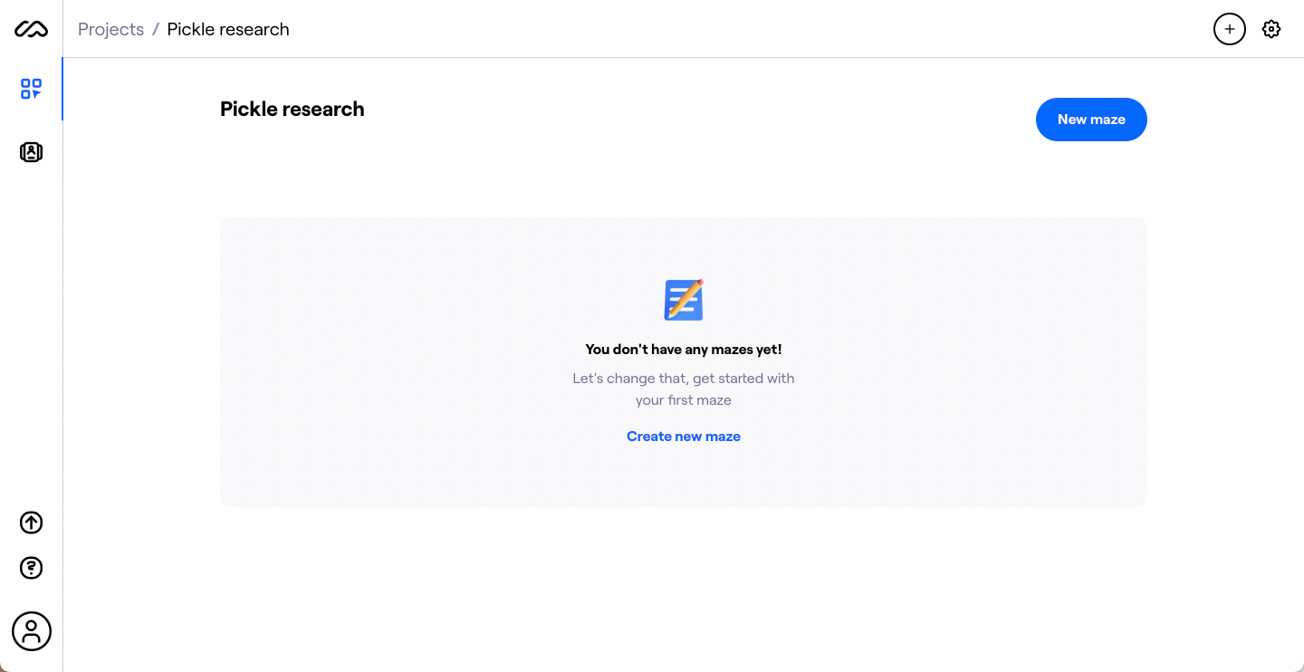The image size is (1304, 672).
Task: Open the participants panel sidebar icon
Action: [31, 152]
